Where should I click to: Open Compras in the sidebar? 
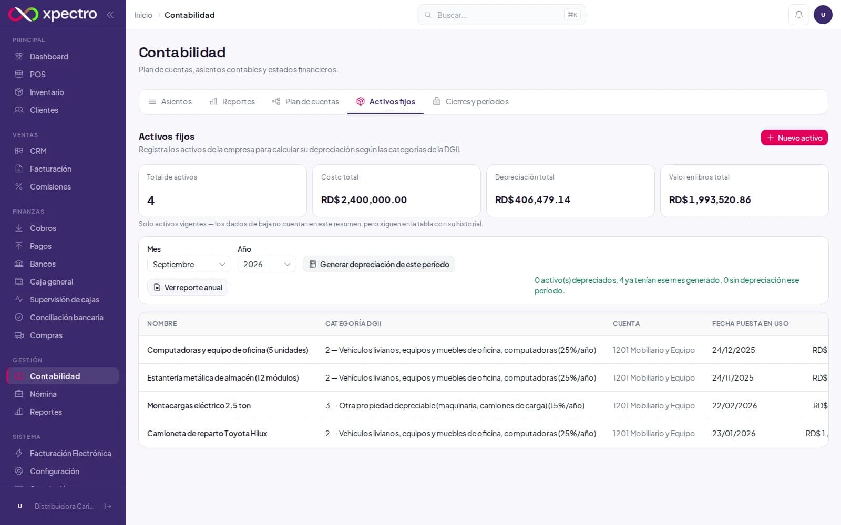click(63, 335)
